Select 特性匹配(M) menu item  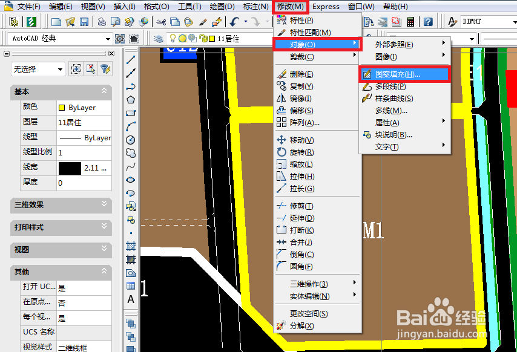point(317,33)
